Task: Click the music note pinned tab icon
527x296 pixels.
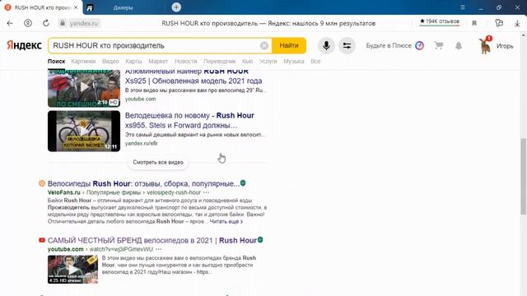Action: point(90,7)
